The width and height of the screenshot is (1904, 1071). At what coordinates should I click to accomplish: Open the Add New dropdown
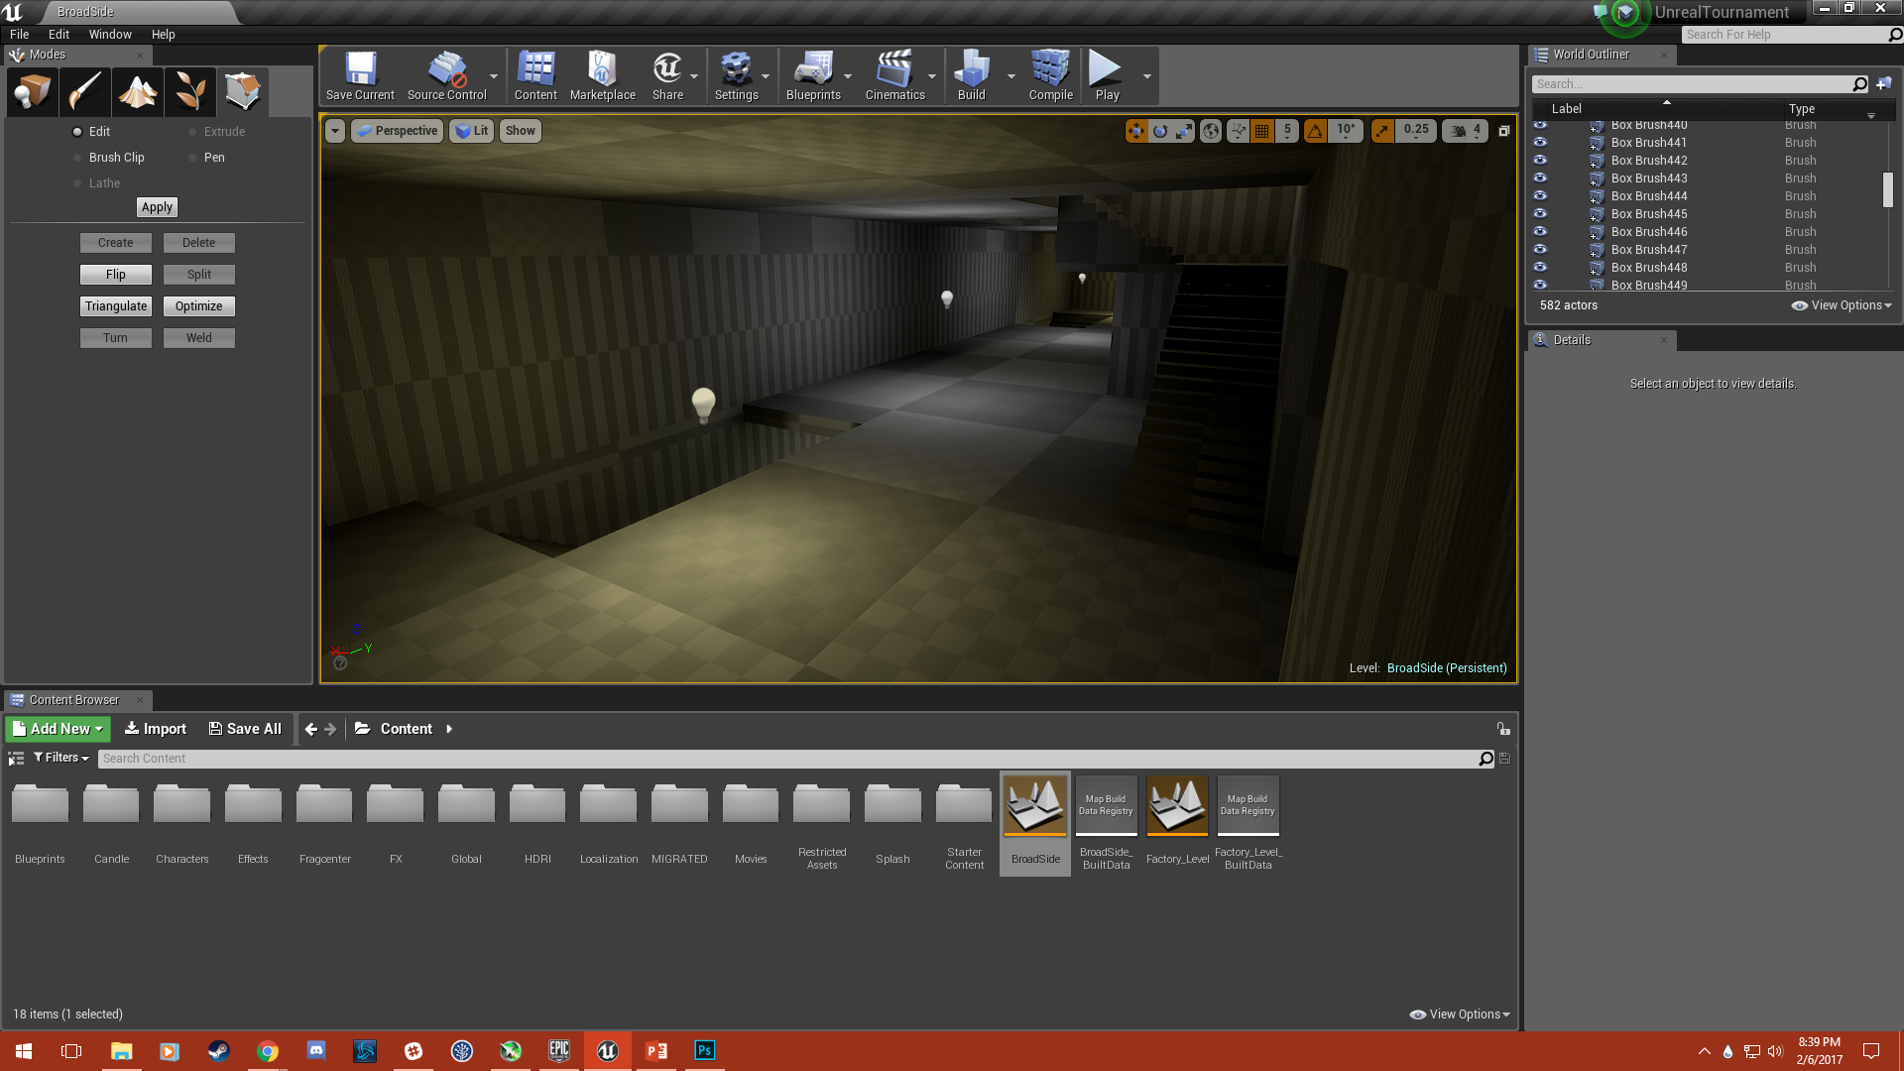pos(59,729)
